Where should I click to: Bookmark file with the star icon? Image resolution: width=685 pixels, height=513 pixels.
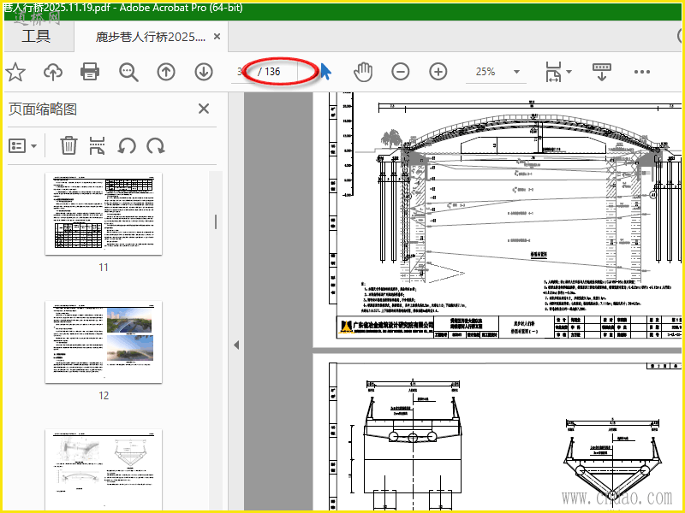tap(15, 72)
